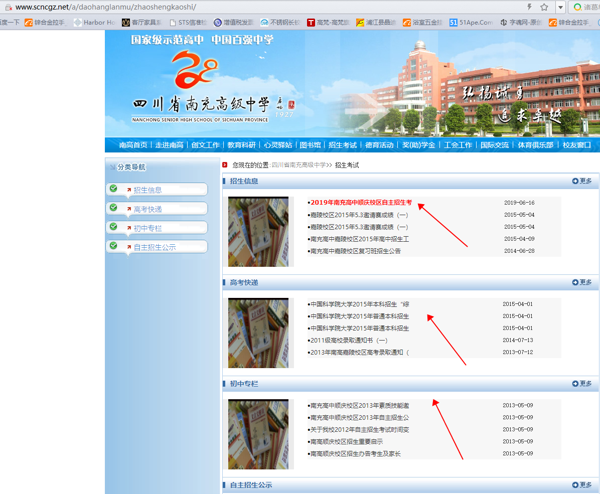Click the book thumbnail in 高考快递 section

coord(258,333)
